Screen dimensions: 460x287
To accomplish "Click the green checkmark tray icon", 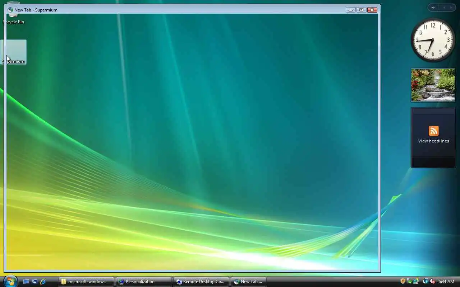I will tap(410, 282).
